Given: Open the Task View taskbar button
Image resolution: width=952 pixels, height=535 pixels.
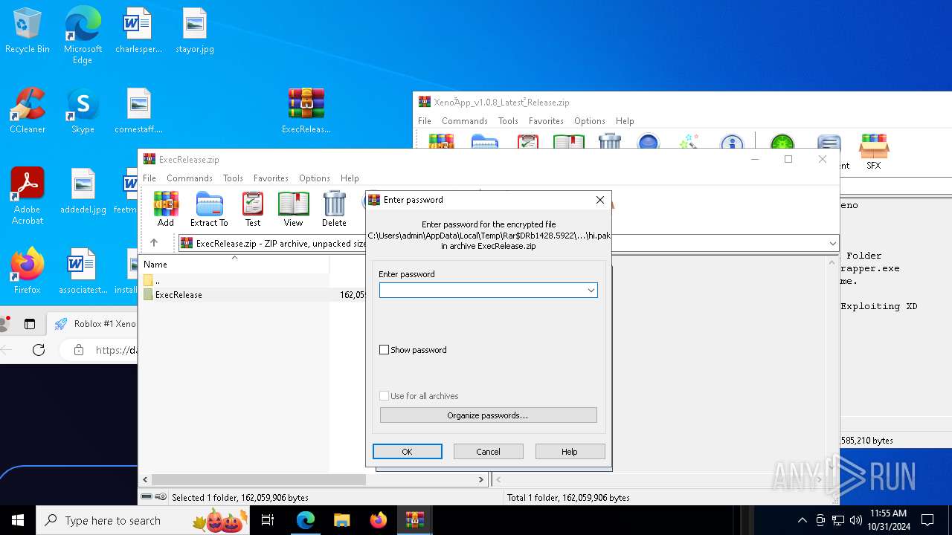Looking at the screenshot, I should click(x=268, y=520).
